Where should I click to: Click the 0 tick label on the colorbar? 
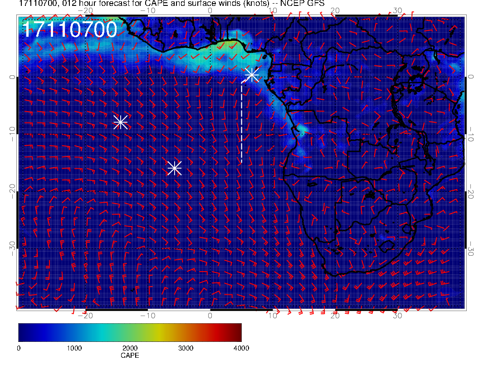pyautogui.click(x=19, y=348)
